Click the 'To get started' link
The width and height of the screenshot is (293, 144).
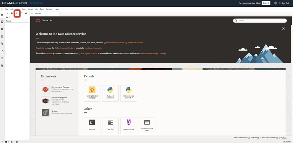[x=42, y=48]
